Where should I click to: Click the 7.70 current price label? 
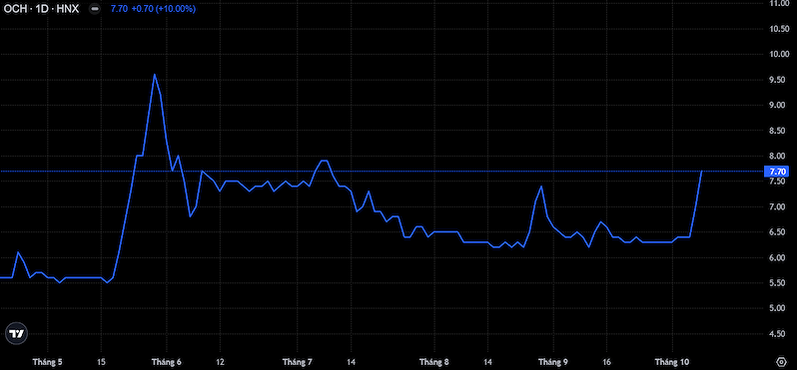[778, 172]
